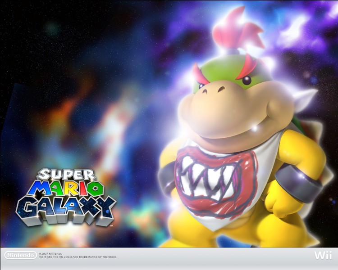Click the Nintendo logo badge
The height and width of the screenshot is (270, 338).
[x=20, y=255]
